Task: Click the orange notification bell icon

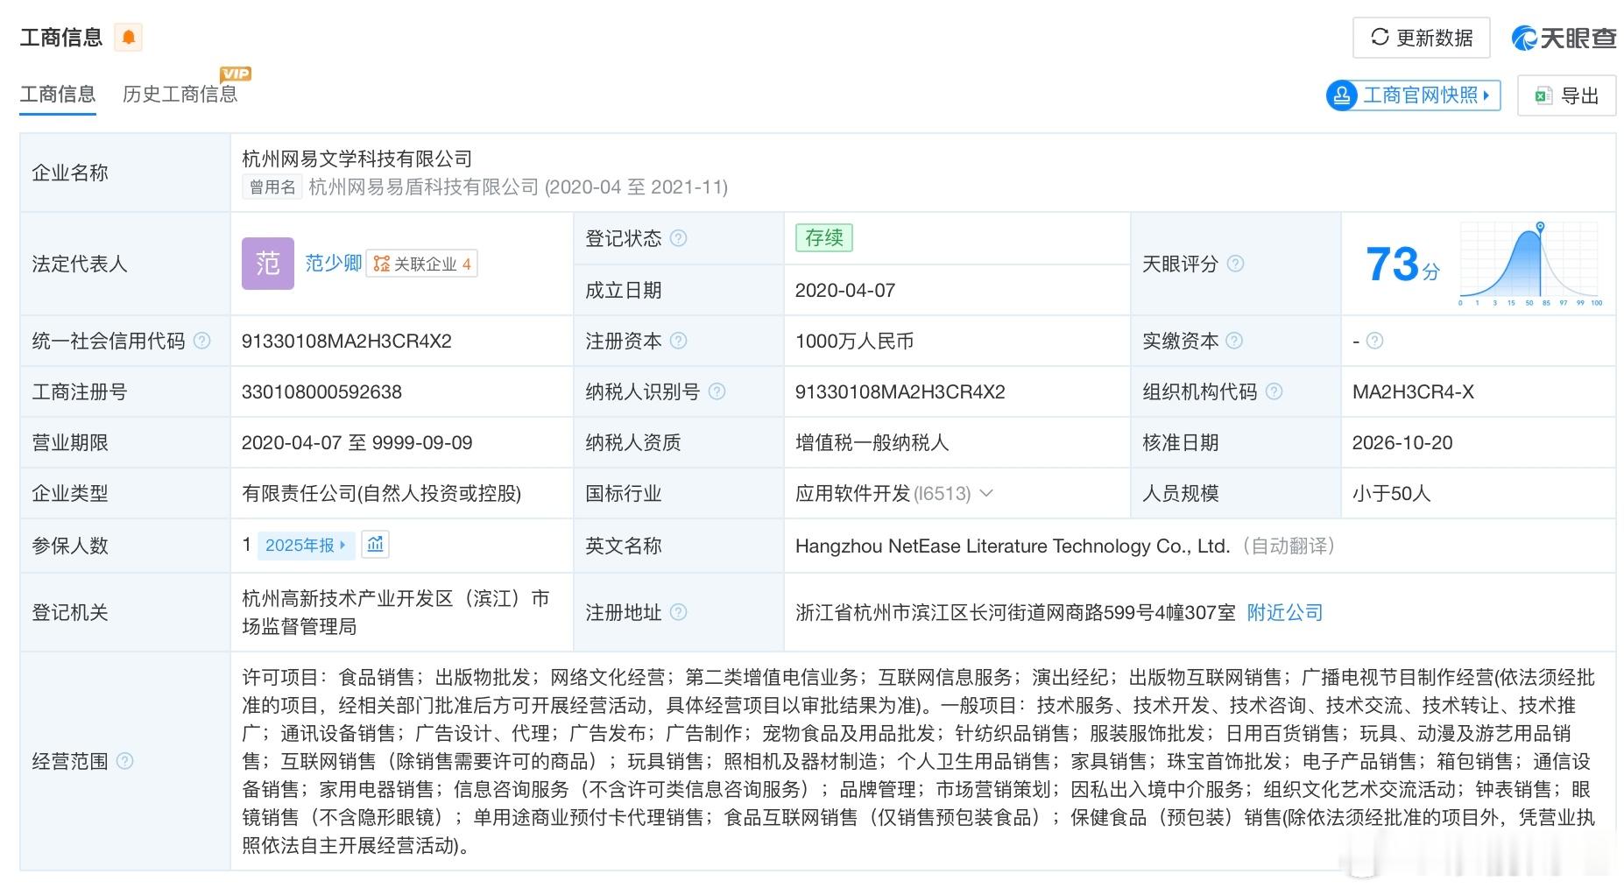Action: click(x=129, y=37)
